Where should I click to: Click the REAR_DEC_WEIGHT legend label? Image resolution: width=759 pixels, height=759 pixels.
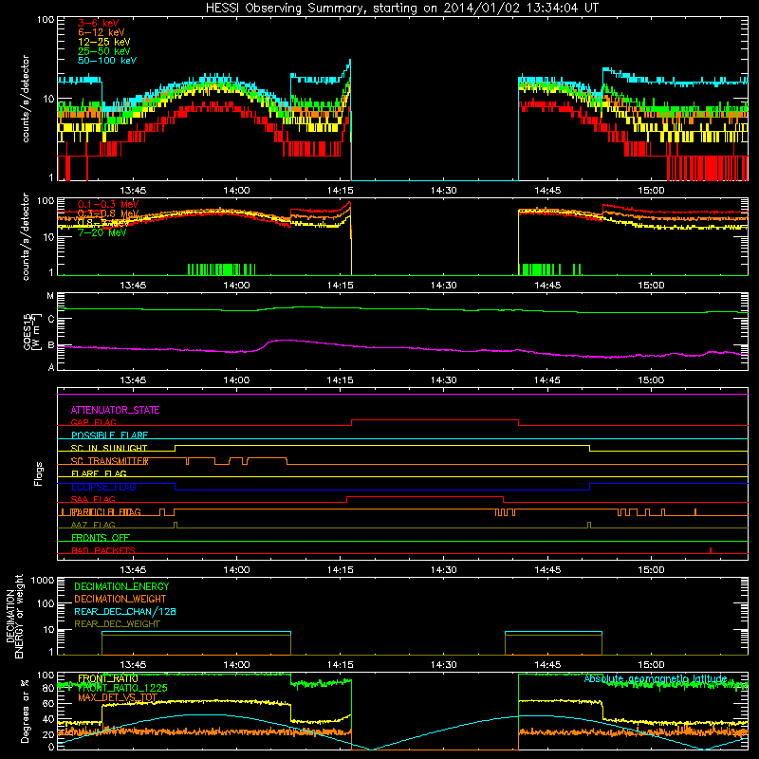coord(117,624)
